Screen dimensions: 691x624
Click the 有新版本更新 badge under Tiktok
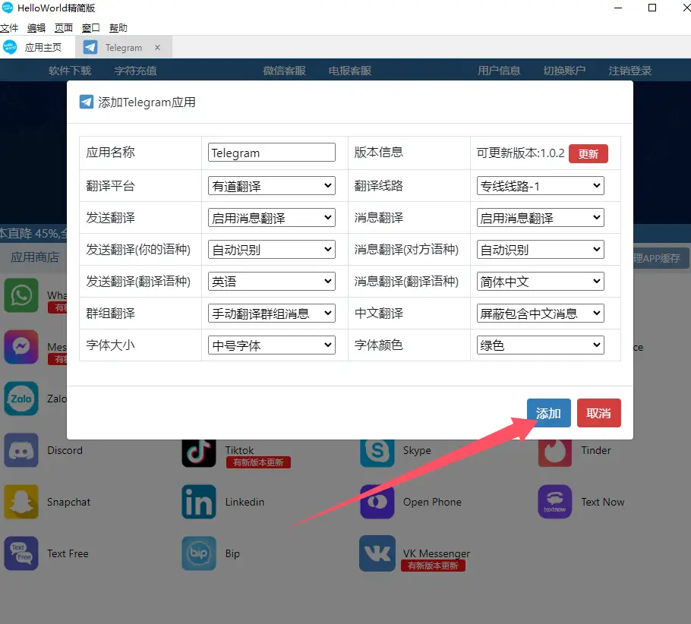click(258, 462)
